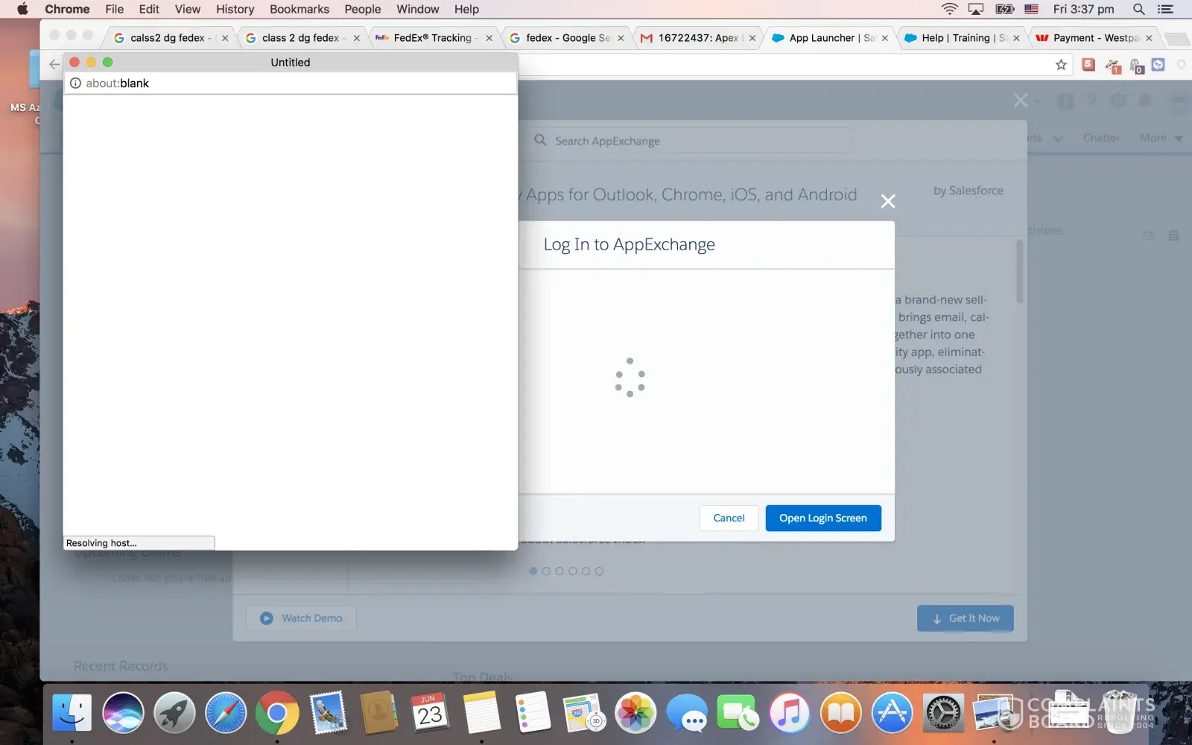This screenshot has height=745, width=1192.
Task: Click Cancel in the Log In dialog
Action: click(729, 518)
